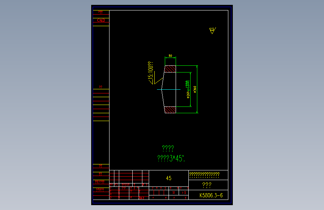The image size is (324, 210).
Task: Select the cyan centerline of the part
Action: [169, 90]
